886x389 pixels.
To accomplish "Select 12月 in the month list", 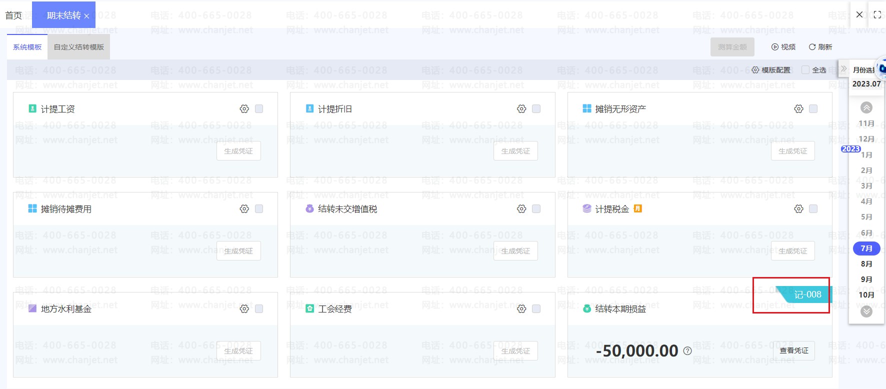I will pos(866,139).
